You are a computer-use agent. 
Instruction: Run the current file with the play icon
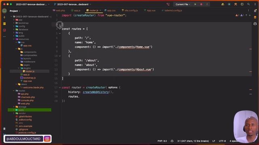(x=195, y=4)
